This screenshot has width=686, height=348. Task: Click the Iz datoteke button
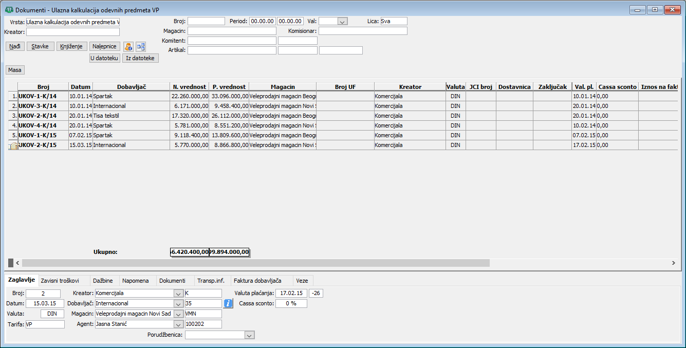tap(140, 58)
